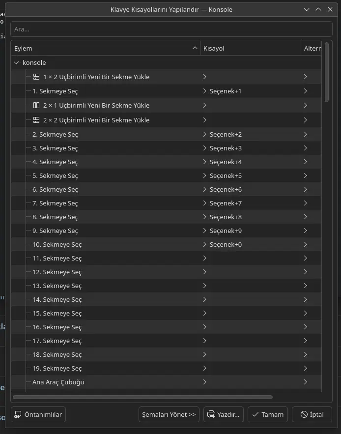
Task: Expand shortcut chevron for 1. Sekmeye Seç
Action: [x=204, y=91]
